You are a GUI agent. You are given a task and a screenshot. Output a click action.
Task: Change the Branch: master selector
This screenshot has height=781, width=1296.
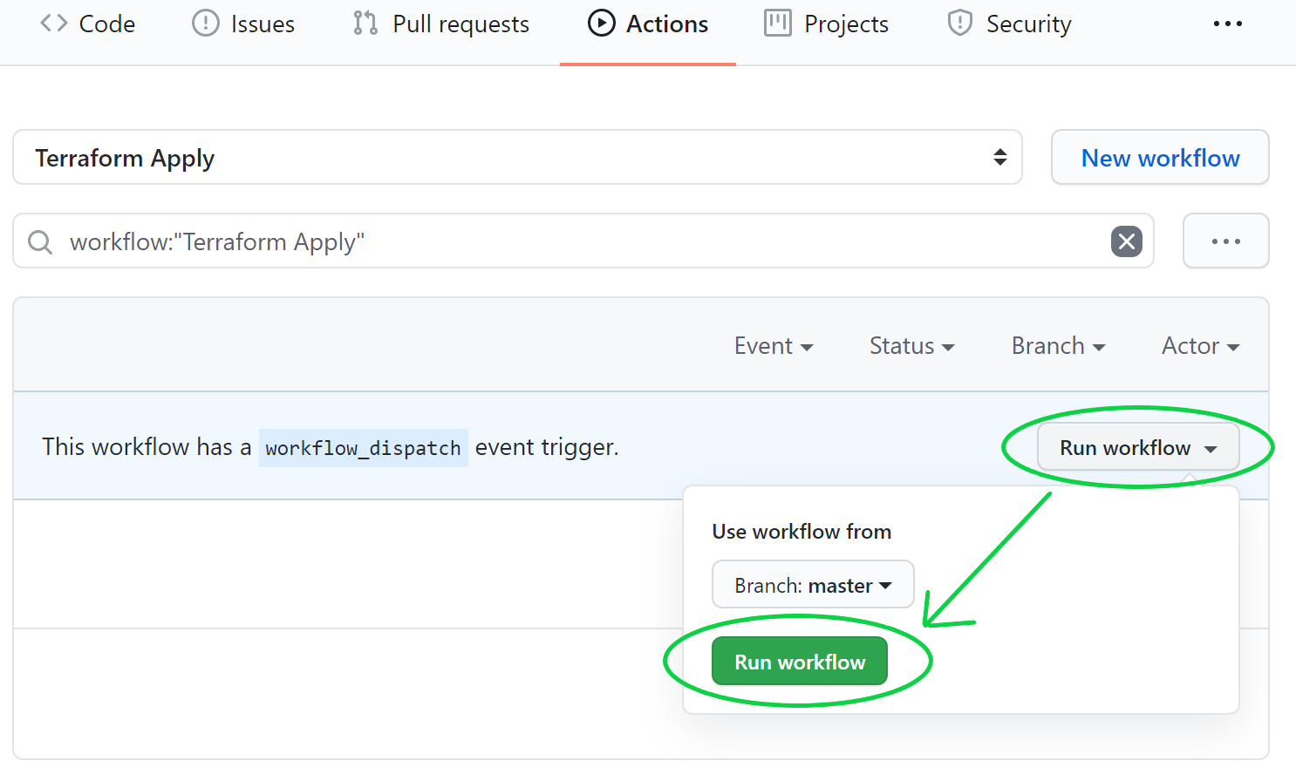(813, 585)
